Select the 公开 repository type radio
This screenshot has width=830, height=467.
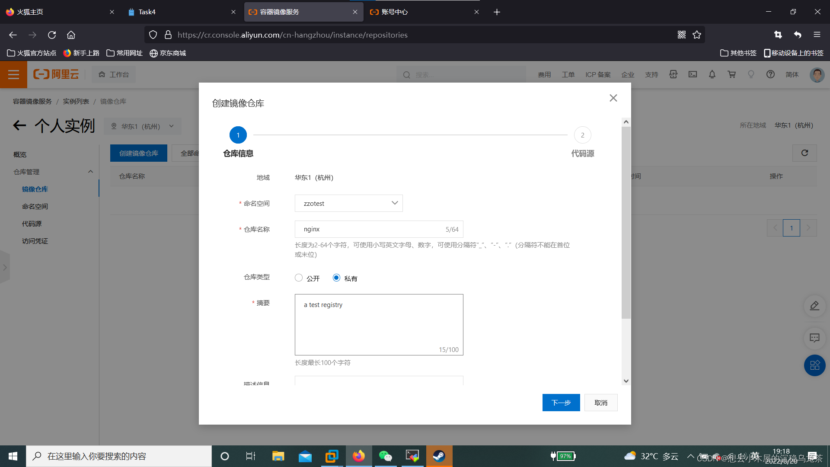point(299,278)
